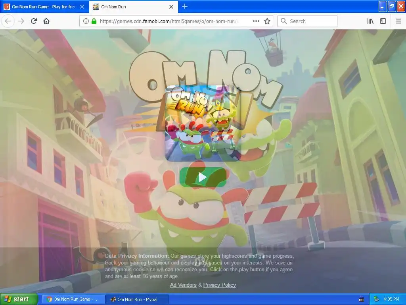Switch to Om Nom Run Game Chrome taskbar item
The height and width of the screenshot is (305, 406).
(73, 299)
